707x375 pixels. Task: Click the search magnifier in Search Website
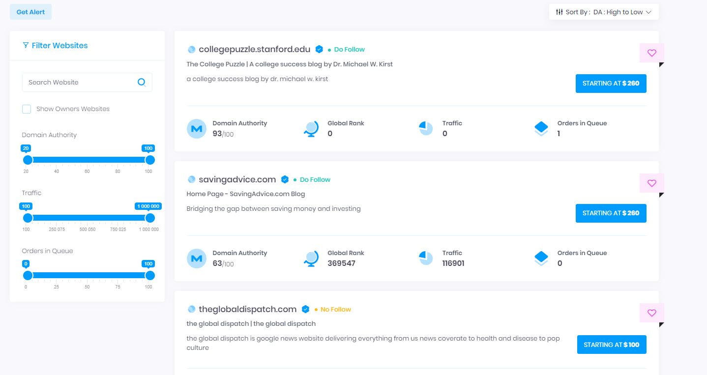coord(142,82)
